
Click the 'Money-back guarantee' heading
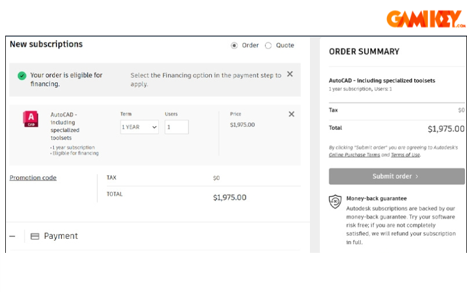click(377, 199)
